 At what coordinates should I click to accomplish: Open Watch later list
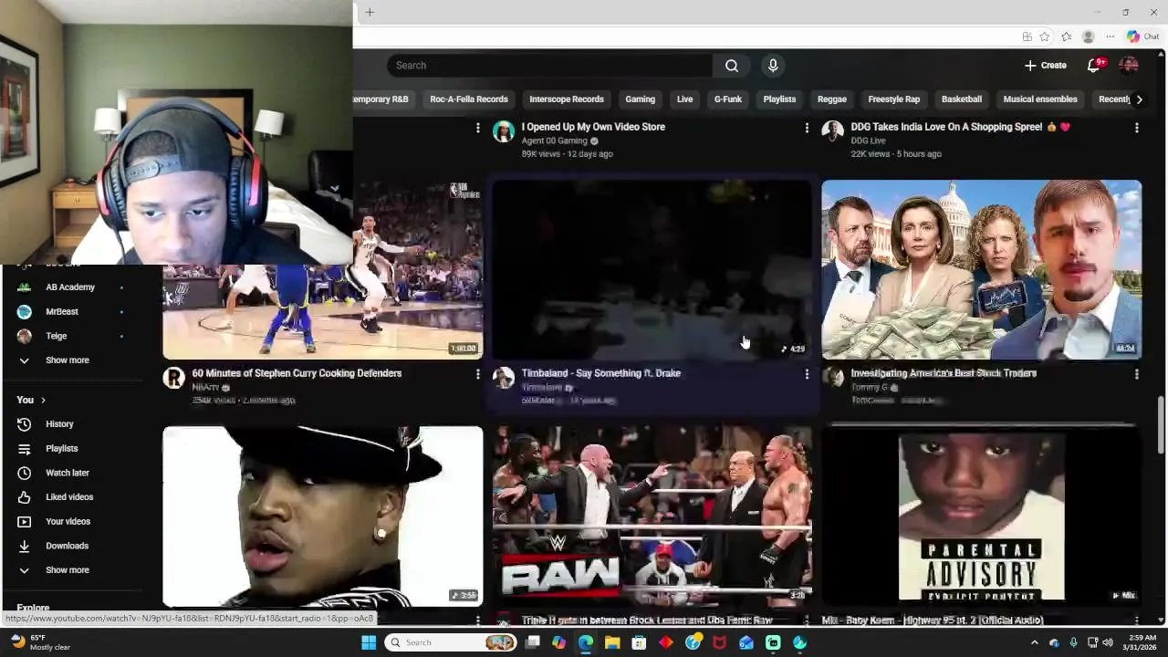tap(67, 473)
